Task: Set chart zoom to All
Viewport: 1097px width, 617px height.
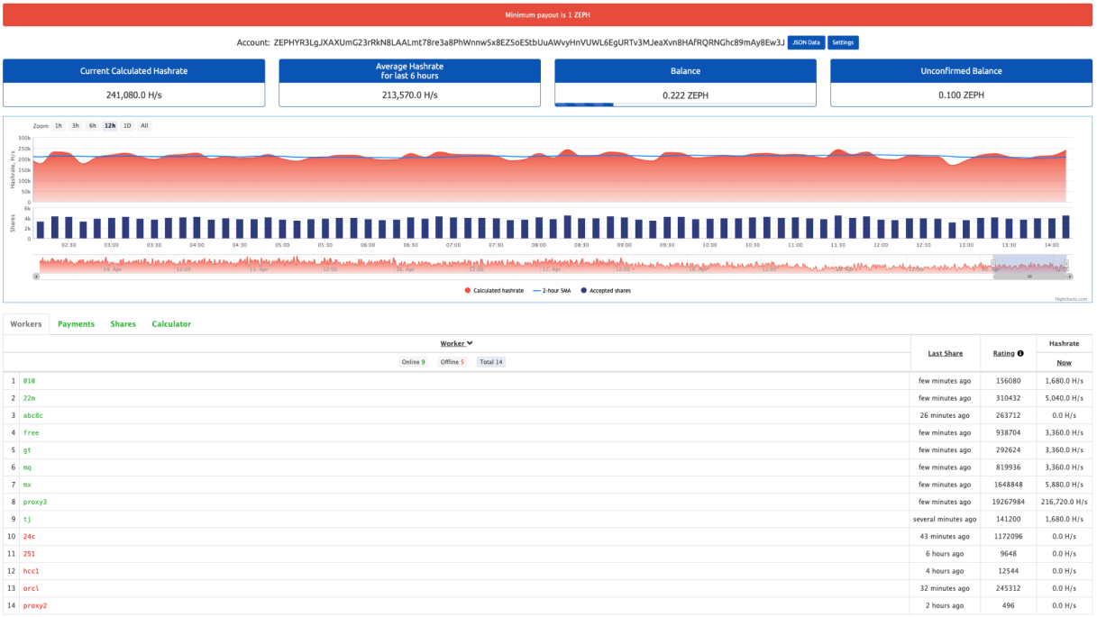Action: (x=144, y=126)
